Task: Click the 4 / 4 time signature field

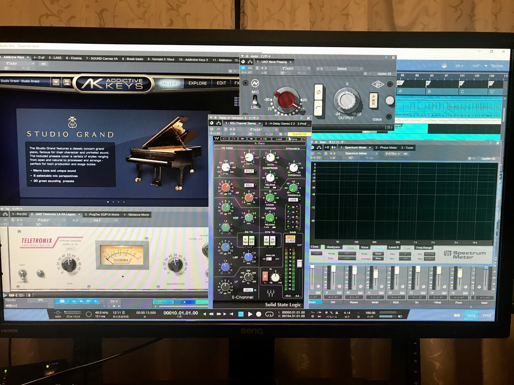Action: [347, 313]
